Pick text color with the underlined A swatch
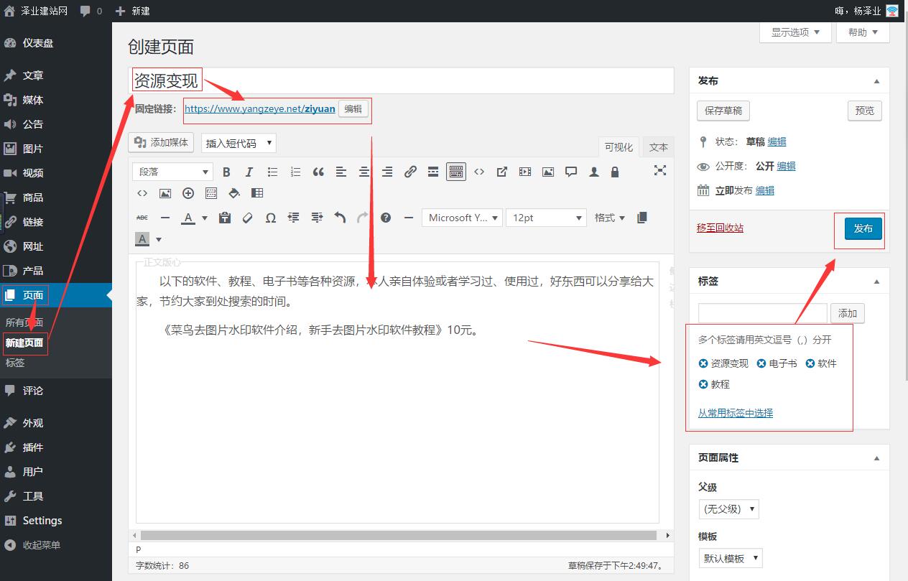This screenshot has height=581, width=908. (188, 218)
